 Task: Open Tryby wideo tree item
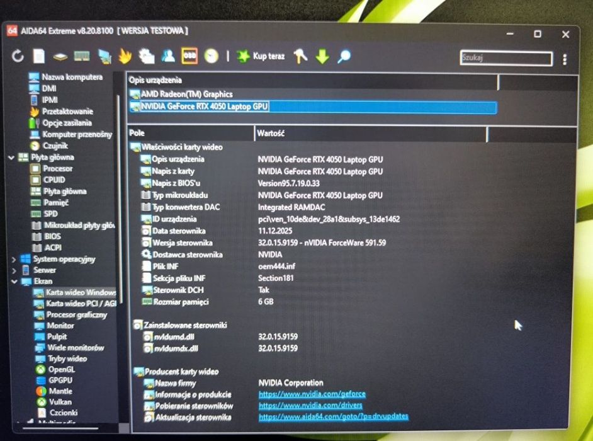tap(61, 358)
